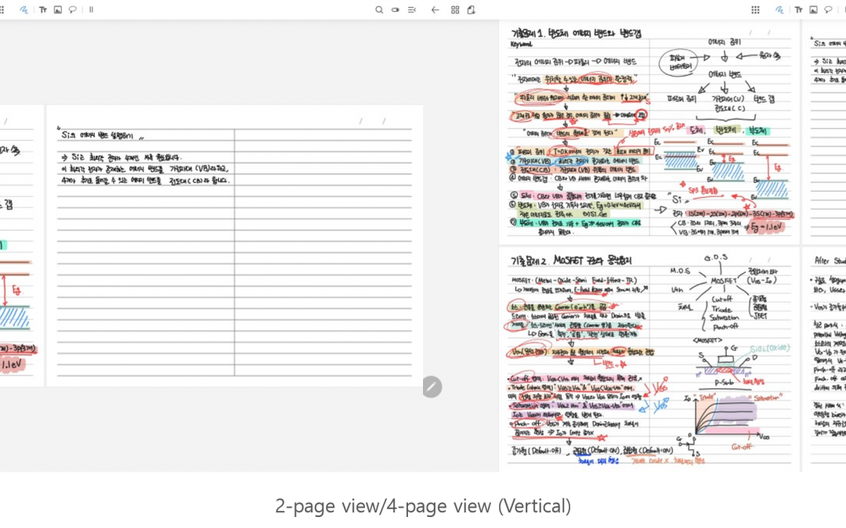
Task: Select the Tt text tool in 2-page view toolbar
Action: pos(43,9)
